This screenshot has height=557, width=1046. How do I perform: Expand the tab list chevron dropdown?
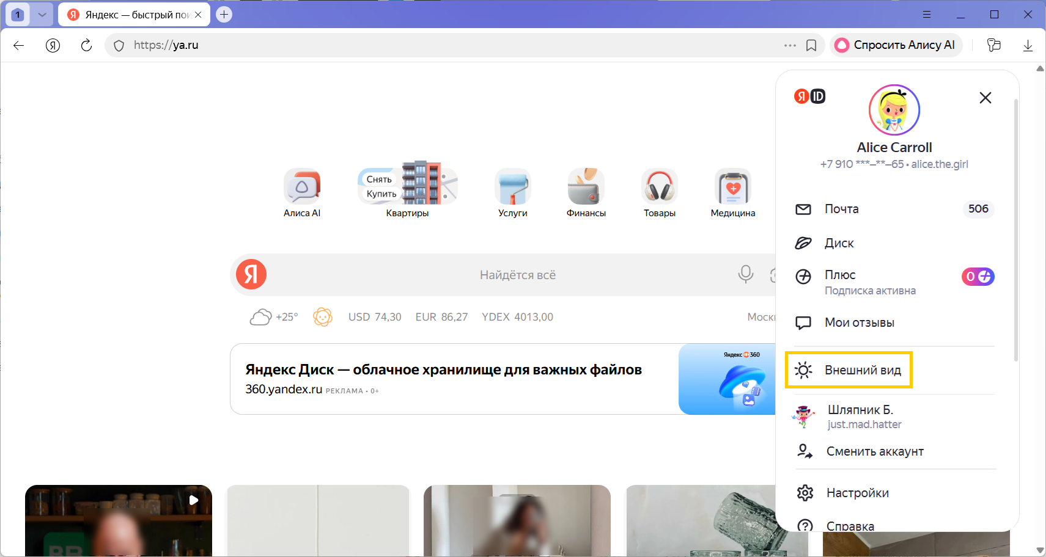[x=42, y=15]
